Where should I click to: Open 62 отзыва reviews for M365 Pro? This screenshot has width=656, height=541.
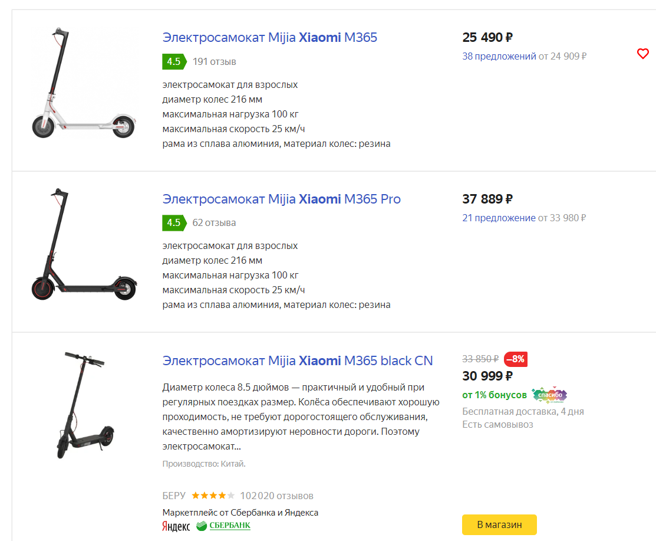[x=214, y=222]
